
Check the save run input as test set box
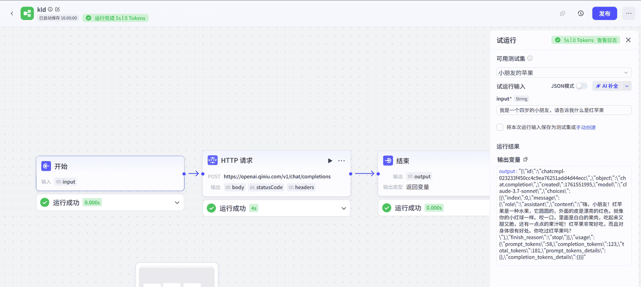click(x=500, y=127)
